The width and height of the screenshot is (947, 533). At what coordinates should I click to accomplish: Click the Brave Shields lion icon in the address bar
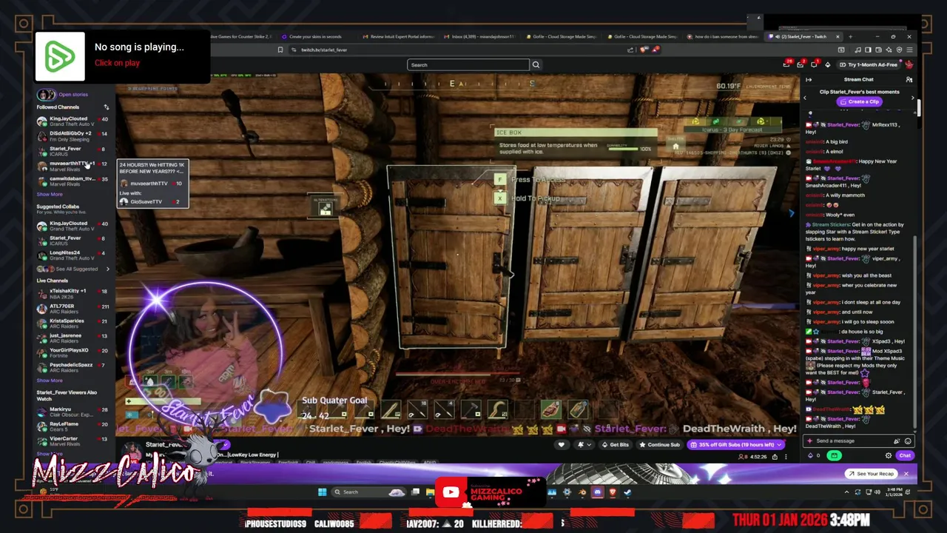click(x=644, y=50)
